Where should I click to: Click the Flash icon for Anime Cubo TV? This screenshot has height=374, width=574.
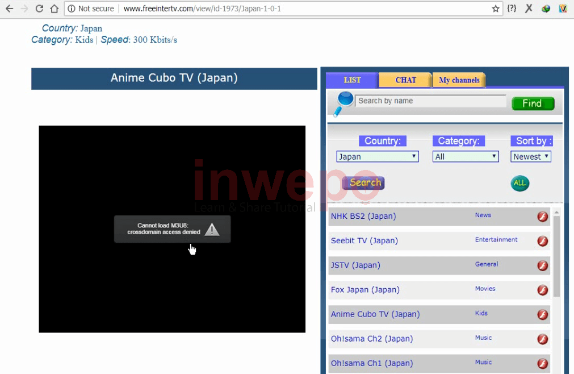tap(543, 315)
